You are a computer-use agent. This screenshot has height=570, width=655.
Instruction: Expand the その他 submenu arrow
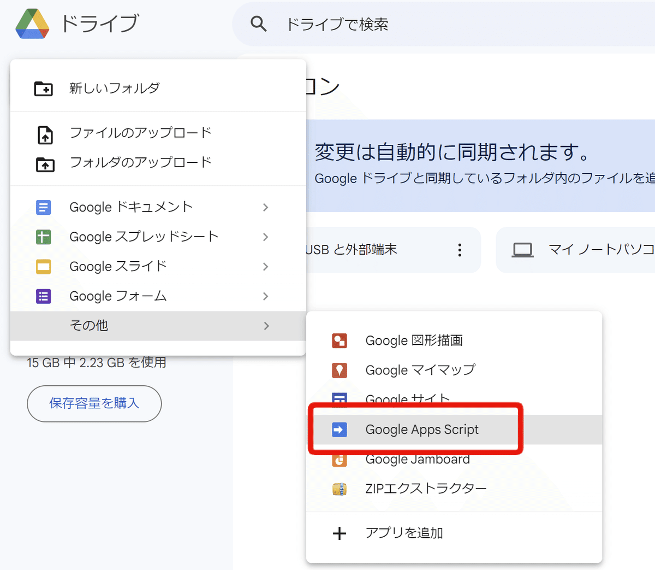tap(266, 326)
